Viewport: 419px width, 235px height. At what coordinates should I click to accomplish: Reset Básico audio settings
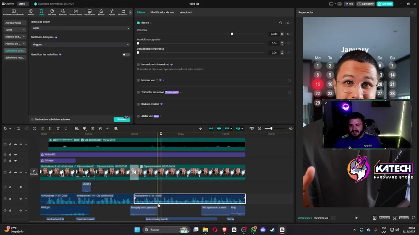click(x=281, y=23)
